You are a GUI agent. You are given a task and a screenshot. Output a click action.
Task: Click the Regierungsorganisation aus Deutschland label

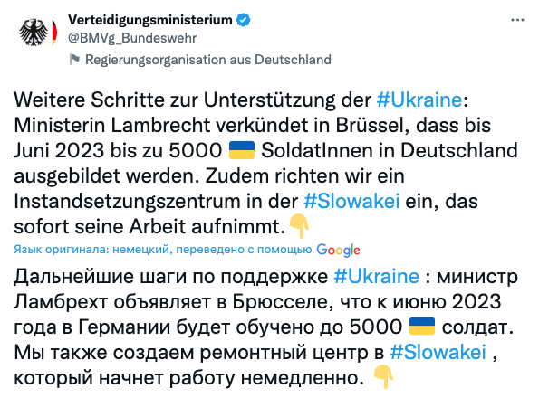tap(208, 60)
